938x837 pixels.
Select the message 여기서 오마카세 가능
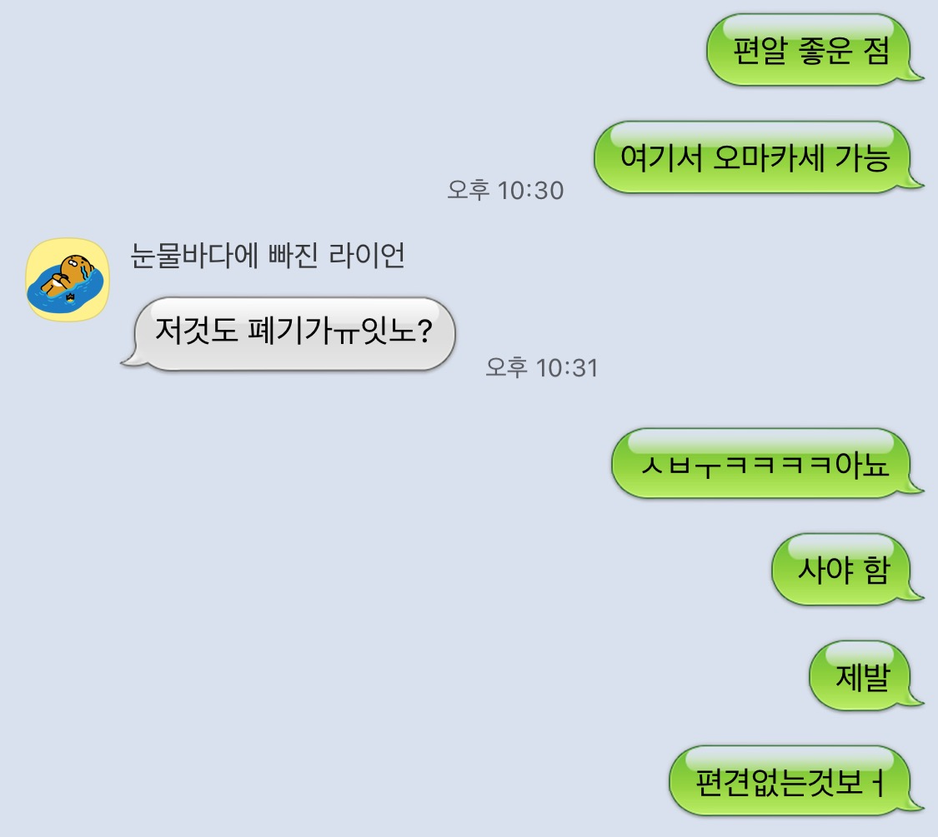pyautogui.click(x=755, y=157)
